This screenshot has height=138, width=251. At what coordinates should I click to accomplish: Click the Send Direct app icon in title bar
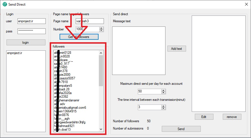pyautogui.click(x=5, y=4)
